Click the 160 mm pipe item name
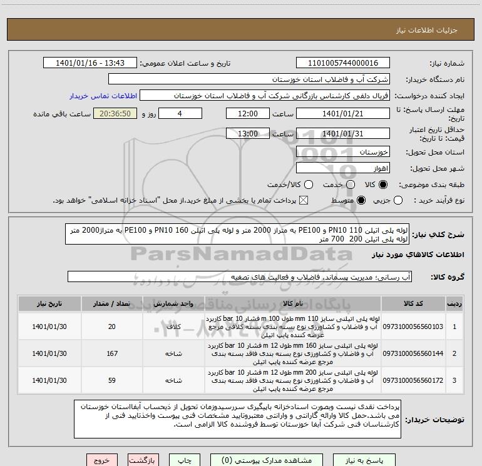482x466 pixels. (x=293, y=353)
